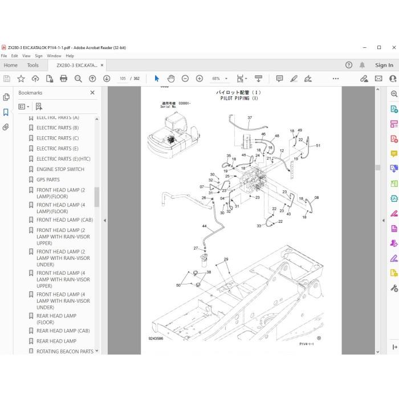Open the Attachments paperclip panel

(6, 127)
